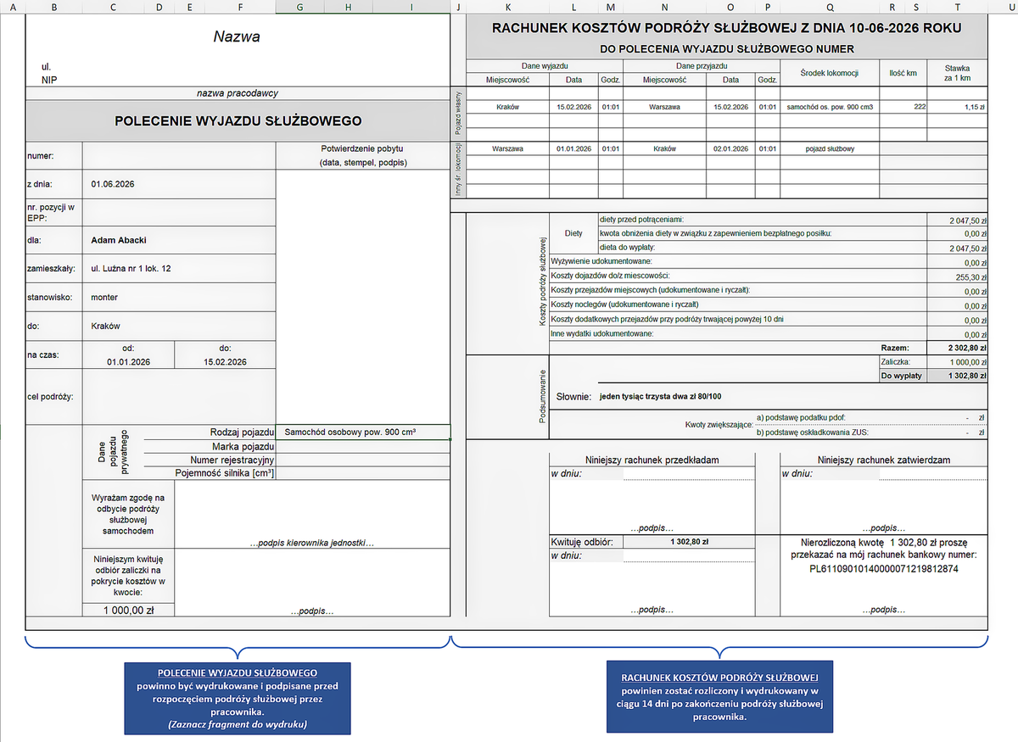1018x742 pixels.
Task: Select 'samochód os. pow. 900 cm3' transport cell
Action: click(830, 108)
